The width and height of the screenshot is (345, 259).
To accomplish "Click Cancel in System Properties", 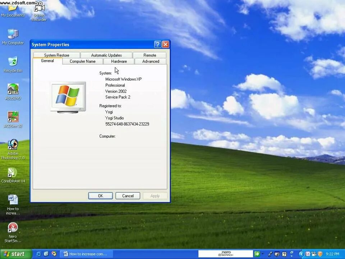I will click(128, 196).
